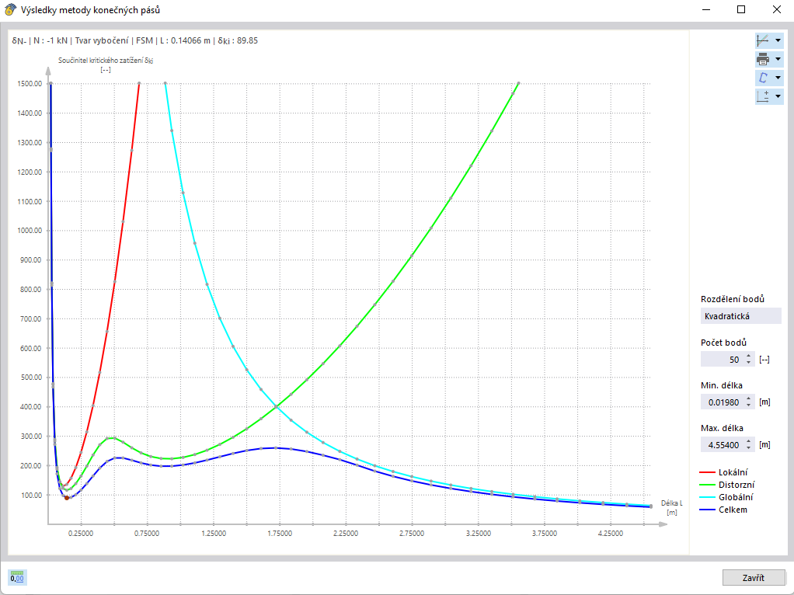
Task: Increase Max. délka with up arrow
Action: click(x=748, y=441)
